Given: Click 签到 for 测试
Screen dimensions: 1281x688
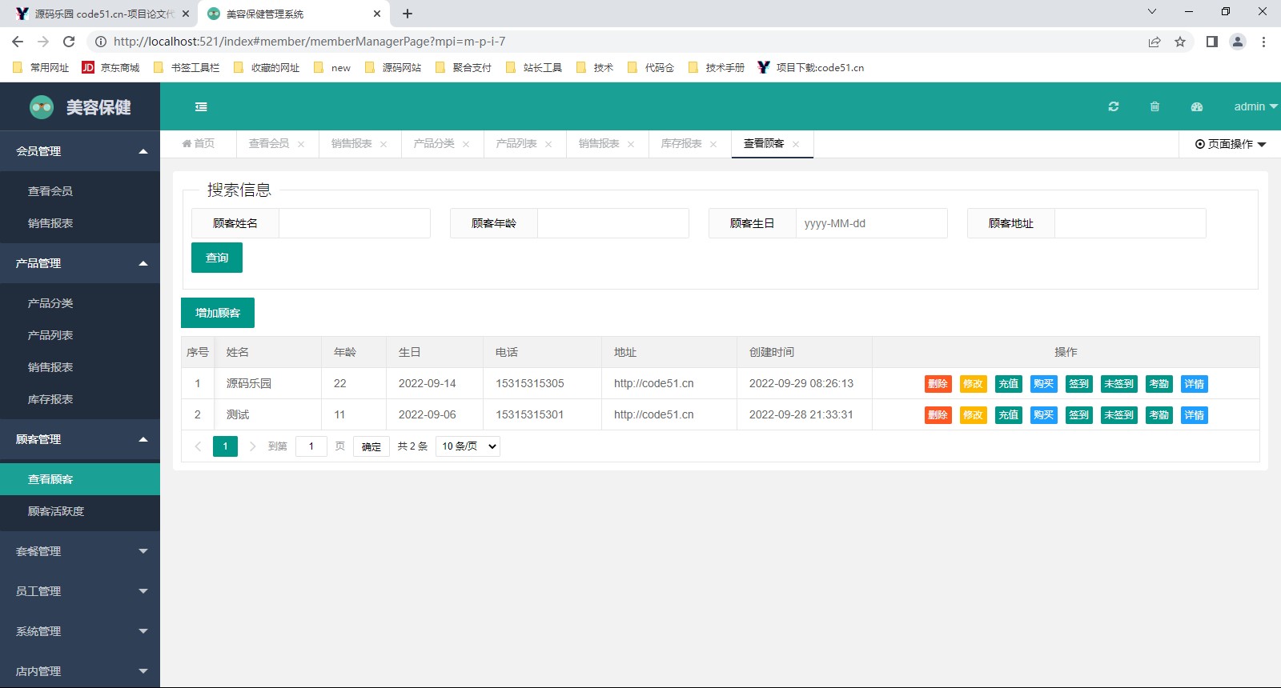Looking at the screenshot, I should (1078, 415).
